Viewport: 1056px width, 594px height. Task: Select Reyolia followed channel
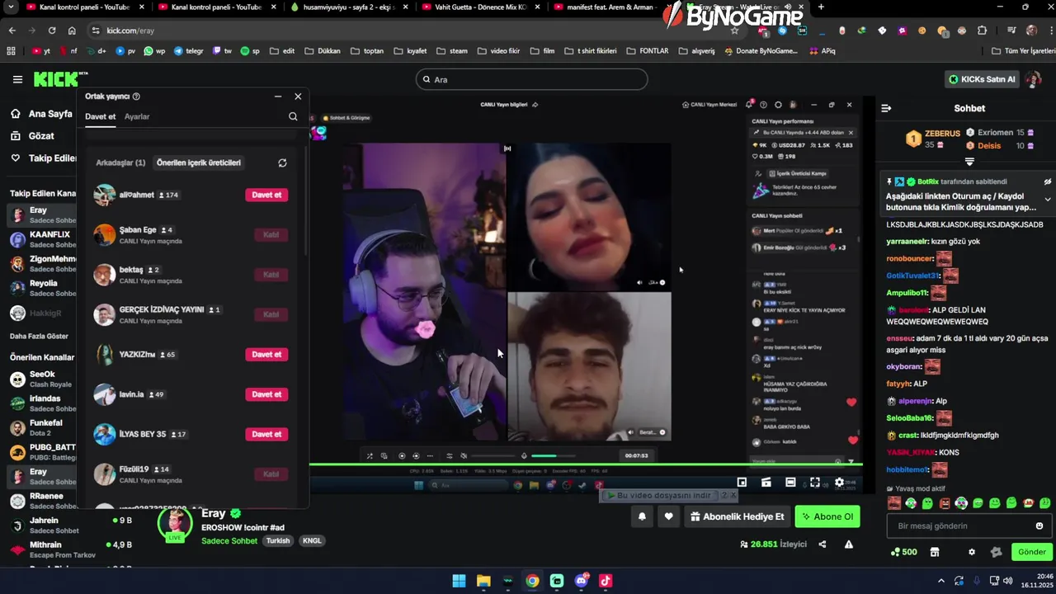tap(43, 288)
